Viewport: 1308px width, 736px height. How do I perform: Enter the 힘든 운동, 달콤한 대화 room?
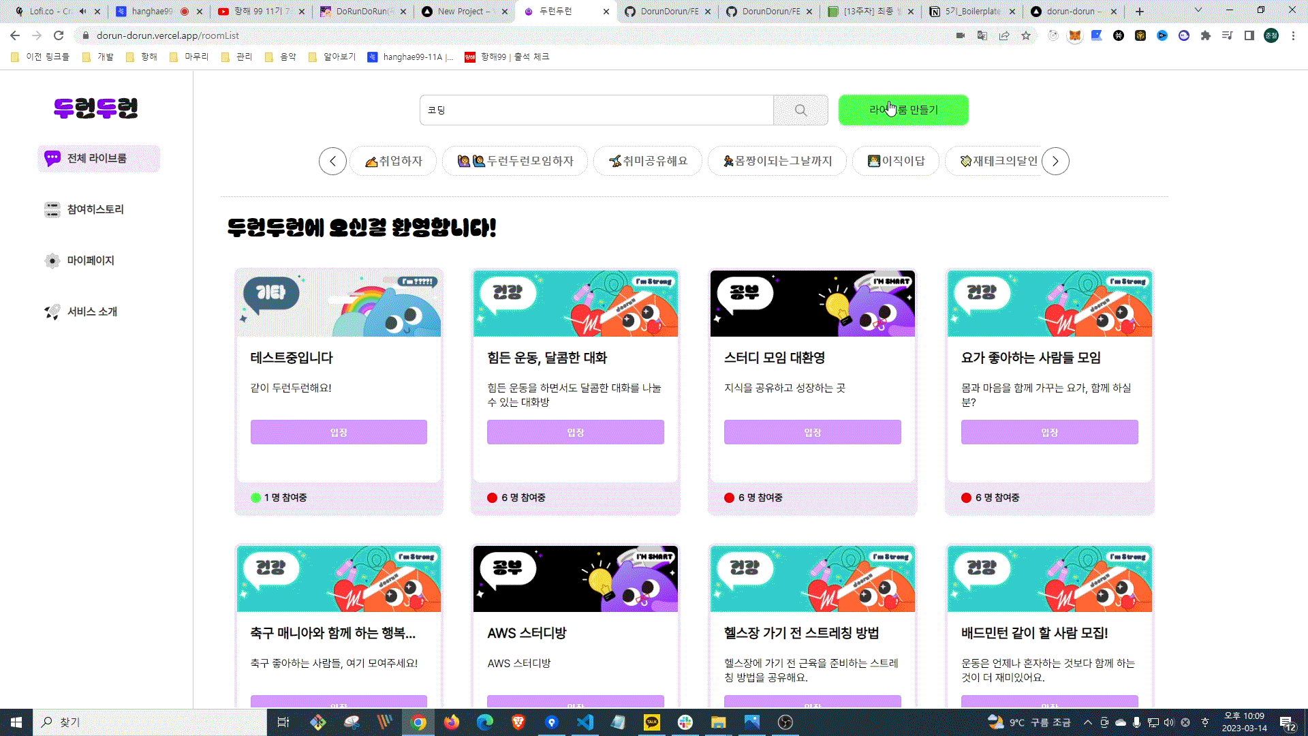[576, 432]
